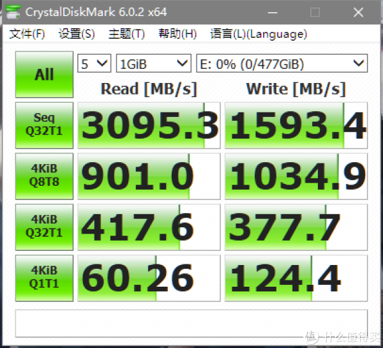Screen dimensions: 383x348
Task: Select the Seq Q32T1 read result 3095.3
Action: pyautogui.click(x=149, y=125)
